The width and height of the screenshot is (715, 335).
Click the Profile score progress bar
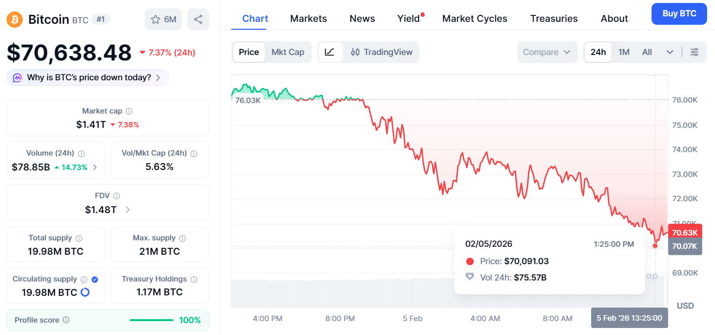point(151,320)
